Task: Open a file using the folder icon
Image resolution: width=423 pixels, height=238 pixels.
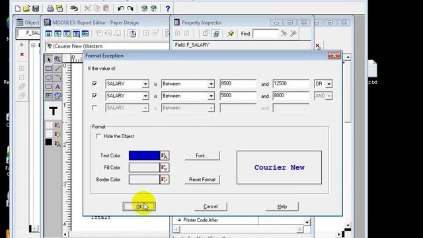Action: 26,9
